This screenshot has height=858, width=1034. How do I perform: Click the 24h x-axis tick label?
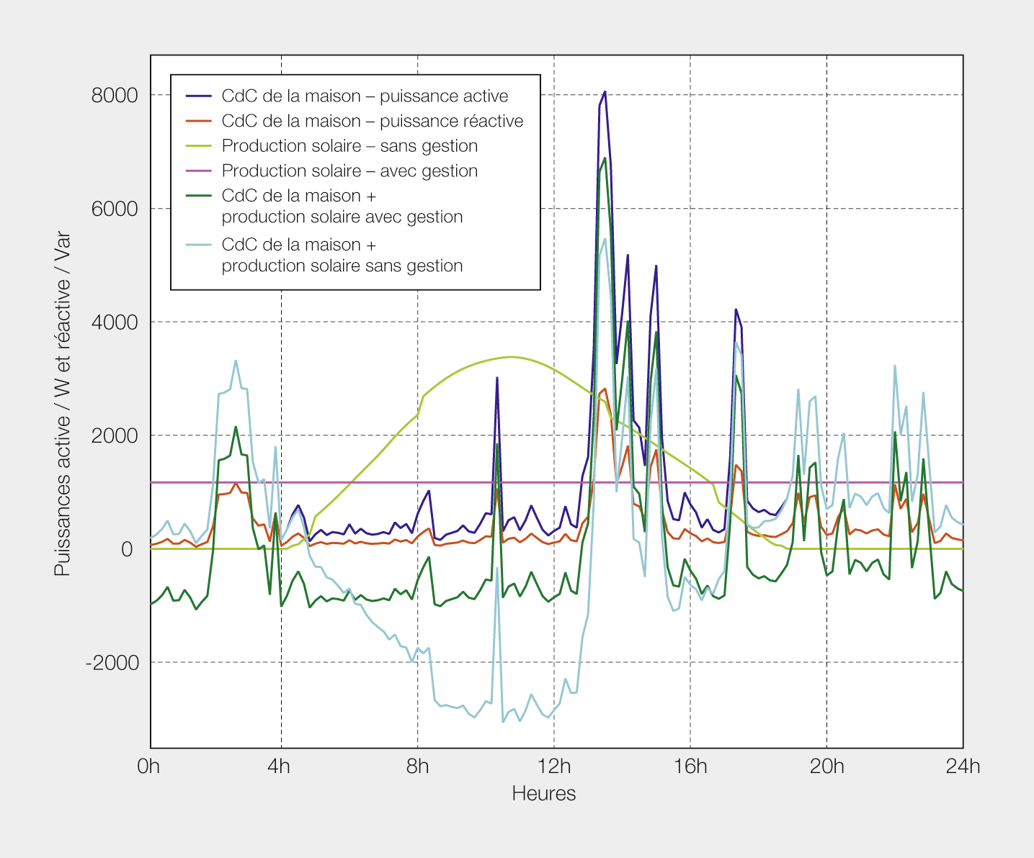point(963,766)
